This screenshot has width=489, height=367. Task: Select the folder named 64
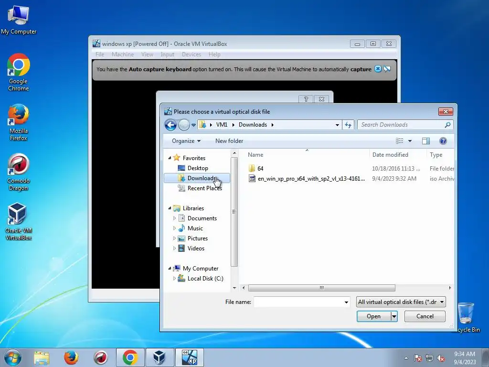[x=260, y=169]
